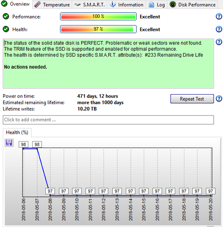Click the No actions needed. text

click(x=26, y=67)
